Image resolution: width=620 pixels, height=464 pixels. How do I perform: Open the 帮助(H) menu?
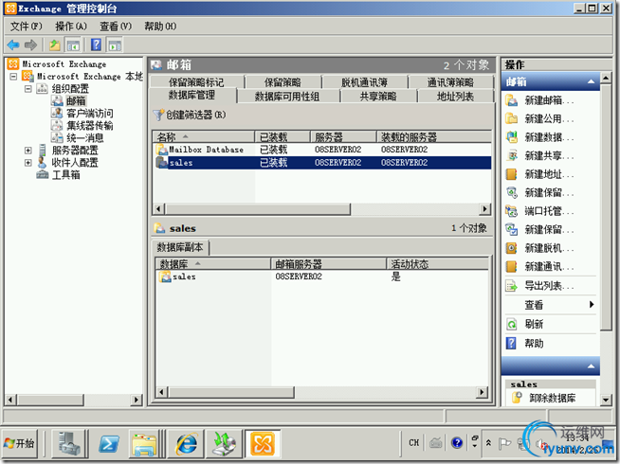[160, 27]
